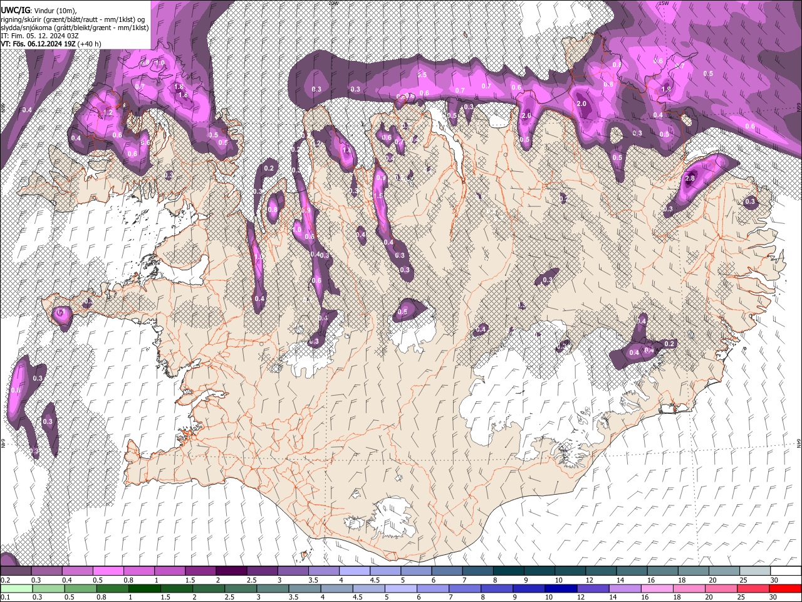Pick the pale green 0.1 swatch in green scale
This screenshot has width=802, height=602.
click(x=16, y=588)
